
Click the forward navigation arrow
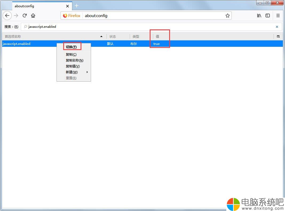click(16, 16)
